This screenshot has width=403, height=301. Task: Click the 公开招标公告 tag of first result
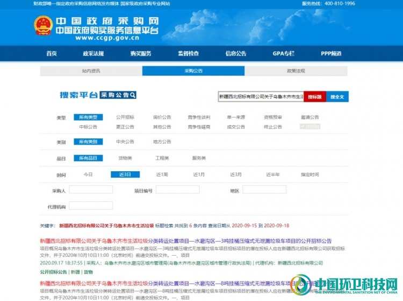coord(53,272)
